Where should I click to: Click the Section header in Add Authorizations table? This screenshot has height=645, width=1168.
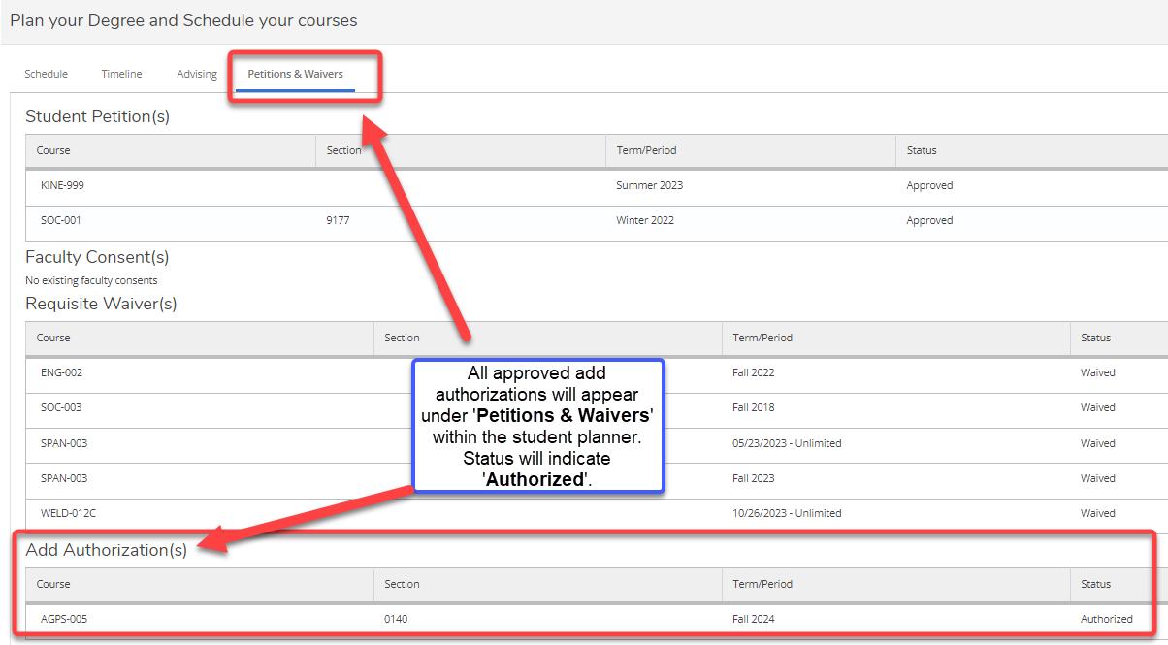(x=402, y=584)
